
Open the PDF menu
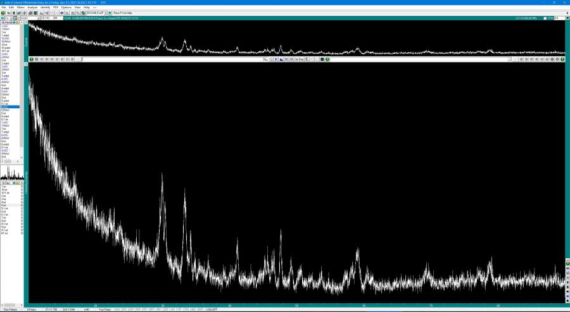click(x=56, y=7)
